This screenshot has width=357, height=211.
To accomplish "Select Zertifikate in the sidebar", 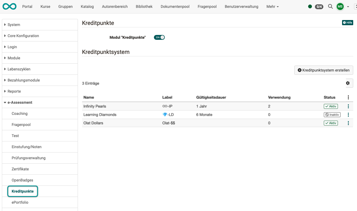I will pyautogui.click(x=20, y=169).
